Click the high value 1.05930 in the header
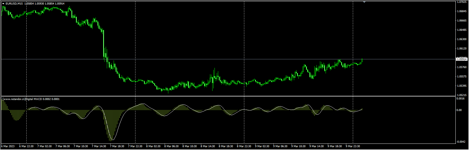This screenshot has height=150, width=469. [39, 4]
